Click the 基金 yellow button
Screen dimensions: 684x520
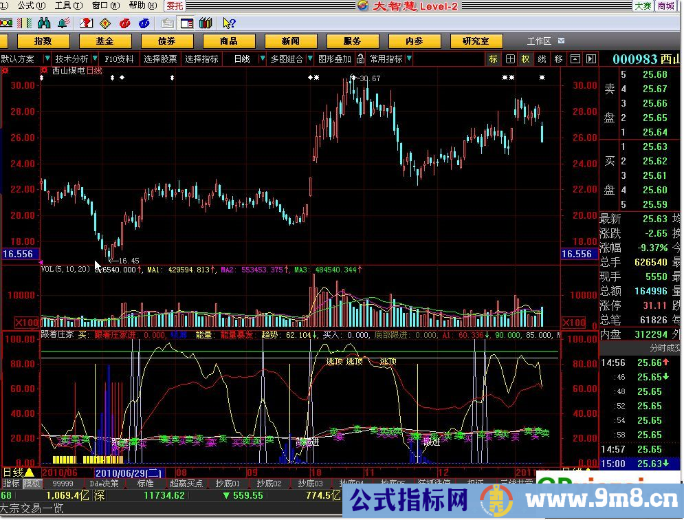coord(105,41)
